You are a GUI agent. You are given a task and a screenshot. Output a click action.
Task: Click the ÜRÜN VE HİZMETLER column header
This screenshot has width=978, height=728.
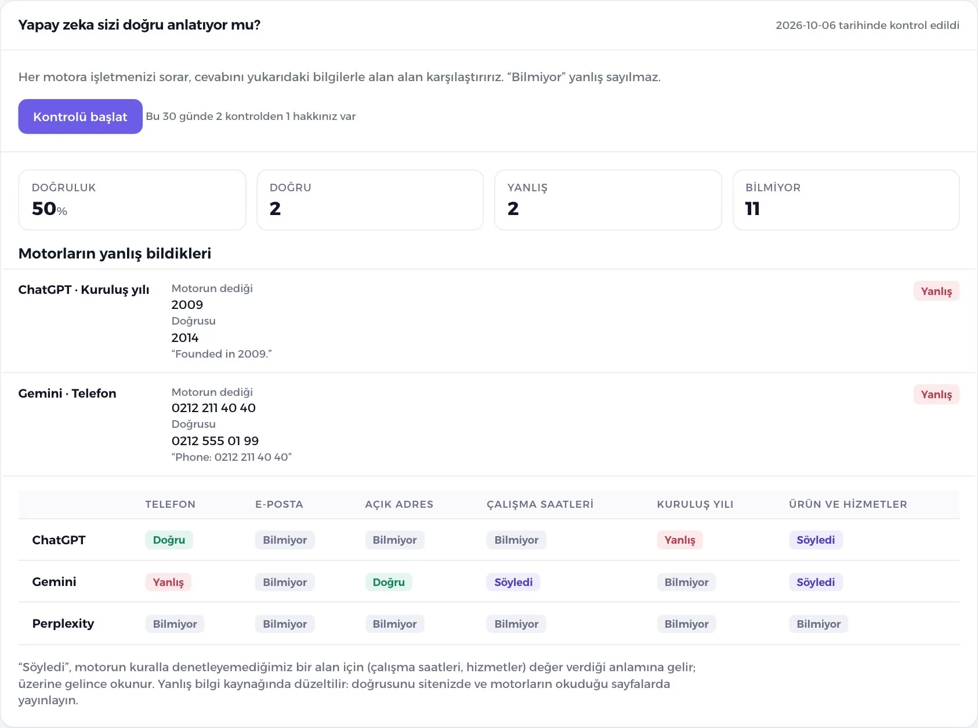pos(847,504)
